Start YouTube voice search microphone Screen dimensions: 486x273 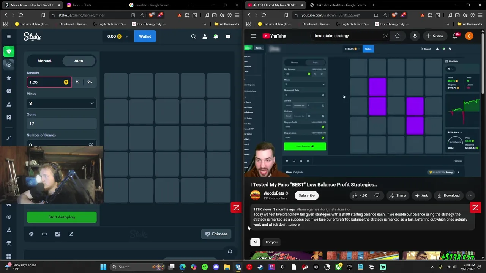415,36
